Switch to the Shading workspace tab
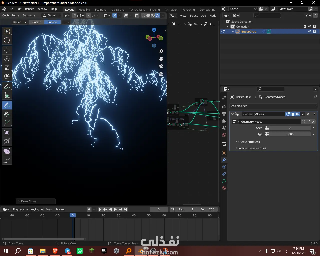This screenshot has width=320, height=256. [155, 10]
